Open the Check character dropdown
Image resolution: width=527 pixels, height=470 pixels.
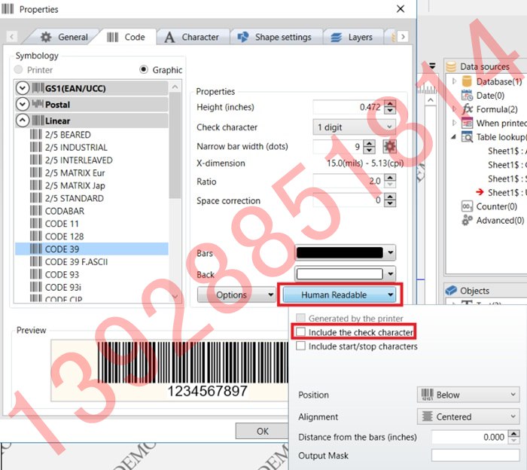(354, 127)
